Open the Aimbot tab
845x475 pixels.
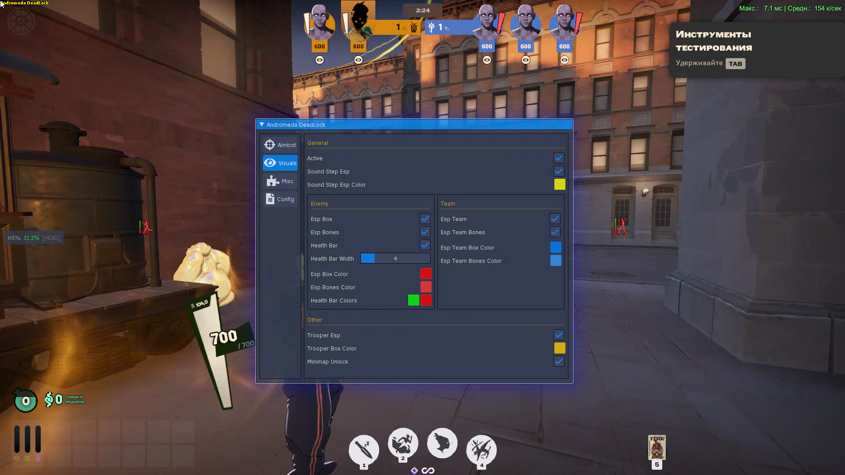280,145
